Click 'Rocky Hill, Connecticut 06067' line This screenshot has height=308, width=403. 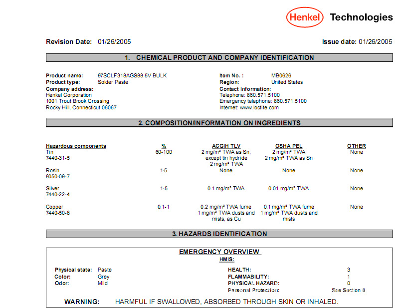point(81,107)
